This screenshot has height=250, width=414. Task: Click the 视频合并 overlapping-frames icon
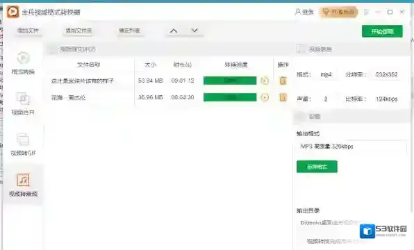click(23, 99)
